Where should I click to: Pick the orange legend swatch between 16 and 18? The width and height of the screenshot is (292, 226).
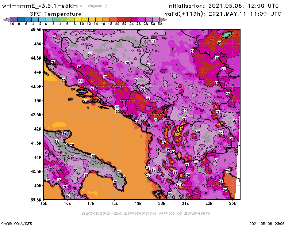(x=106, y=19)
